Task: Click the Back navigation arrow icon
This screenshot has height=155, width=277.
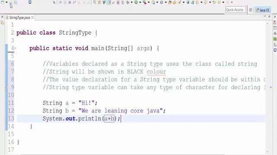Action: pyautogui.click(x=219, y=2)
